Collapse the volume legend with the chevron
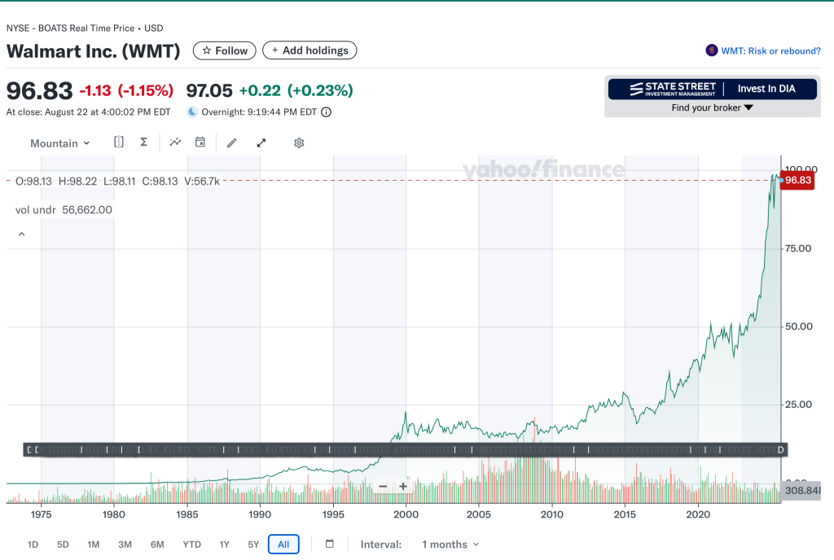Screen dimensions: 834x560 [21, 233]
